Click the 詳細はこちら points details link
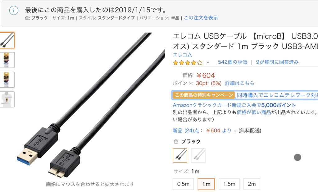Image resolution: width=318 pixels, height=192 pixels. pos(239,83)
